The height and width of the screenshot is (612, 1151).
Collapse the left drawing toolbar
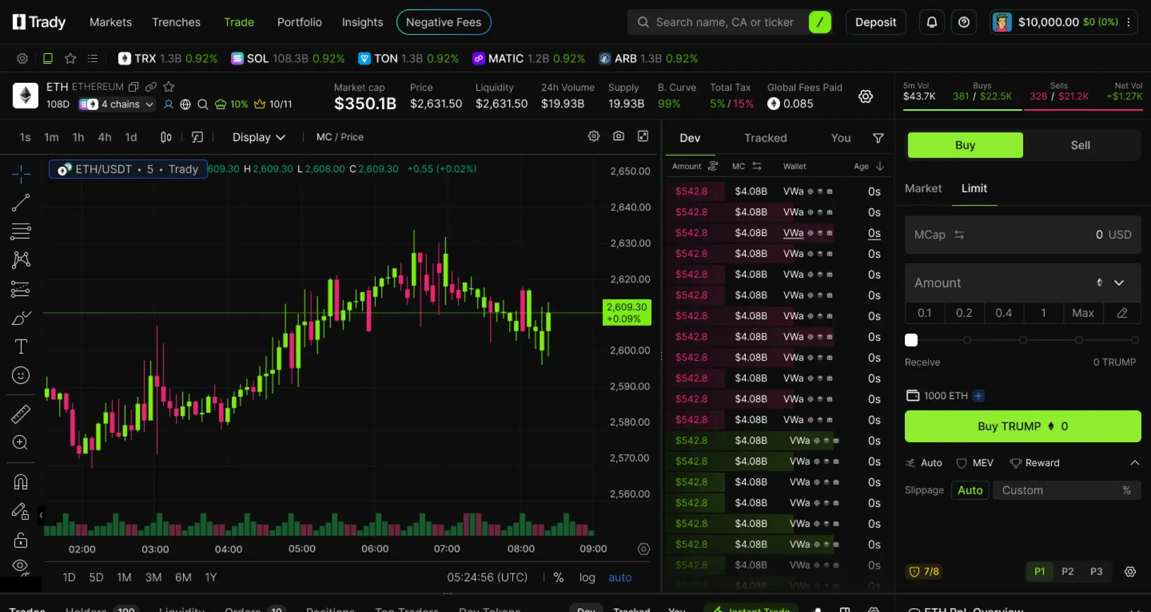41,515
